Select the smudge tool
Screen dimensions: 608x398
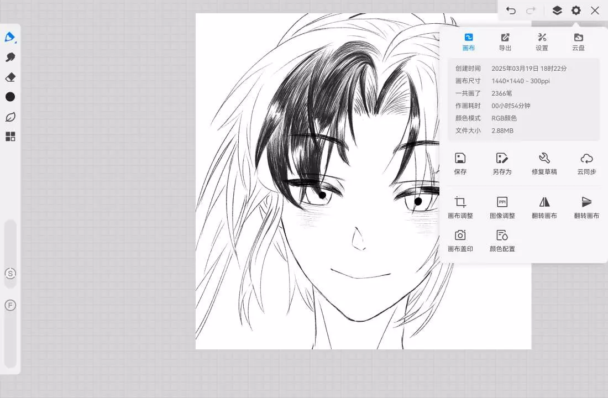10,57
